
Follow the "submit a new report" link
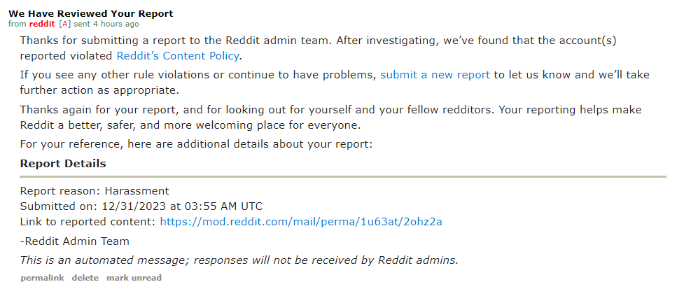click(x=435, y=75)
